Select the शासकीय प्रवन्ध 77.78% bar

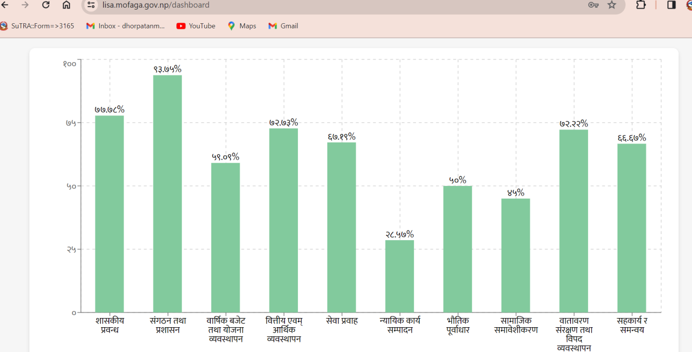[109, 214]
